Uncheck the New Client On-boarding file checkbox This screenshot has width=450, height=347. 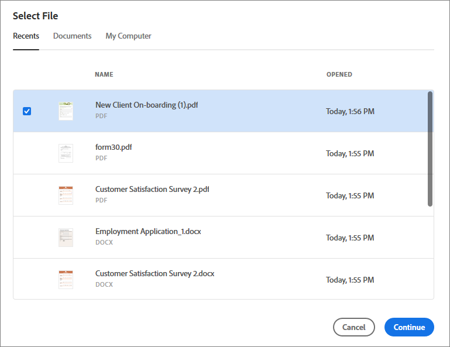(x=26, y=111)
